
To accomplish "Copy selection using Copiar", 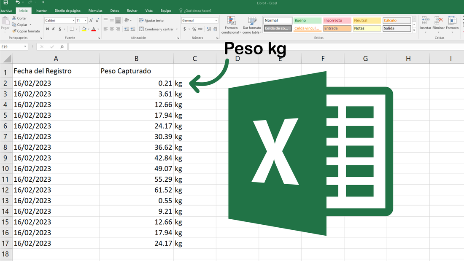I will 20,25.
